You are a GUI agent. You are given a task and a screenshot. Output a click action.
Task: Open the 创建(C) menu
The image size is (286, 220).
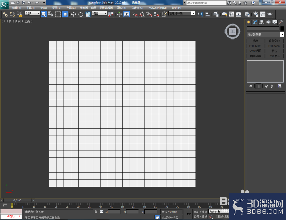(x=71, y=8)
